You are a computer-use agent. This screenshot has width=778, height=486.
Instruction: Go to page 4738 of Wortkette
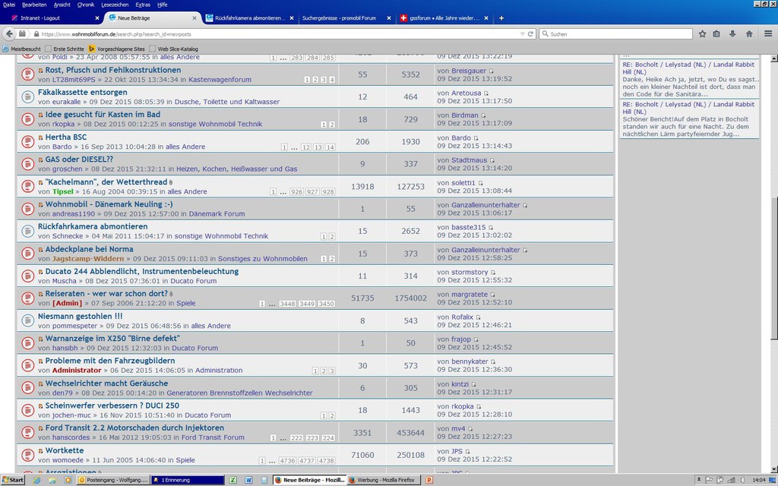327,461
